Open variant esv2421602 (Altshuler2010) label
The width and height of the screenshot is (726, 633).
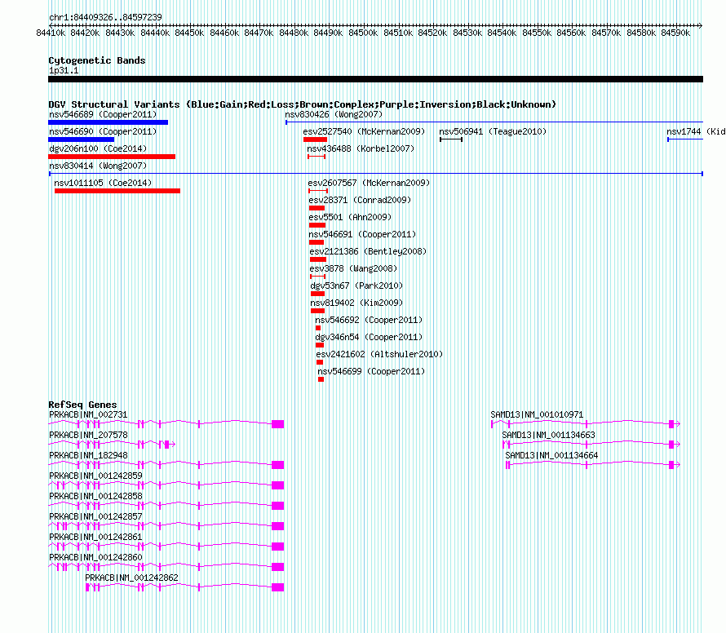tap(379, 354)
